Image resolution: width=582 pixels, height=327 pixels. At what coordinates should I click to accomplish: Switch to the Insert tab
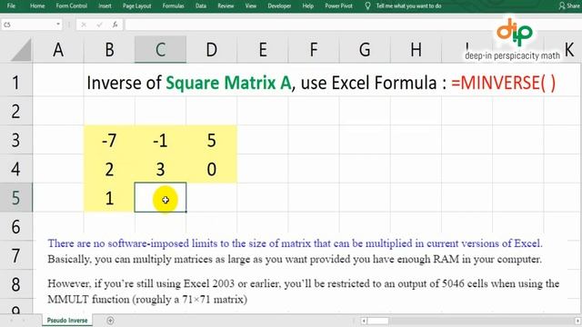tap(105, 6)
